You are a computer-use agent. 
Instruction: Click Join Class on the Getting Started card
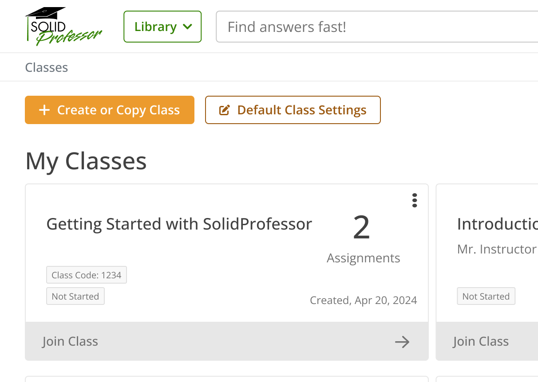click(70, 342)
